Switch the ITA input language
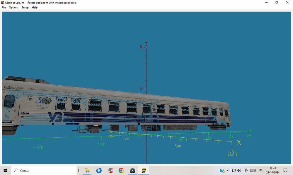Screen dimensions: 293x175 261,170
